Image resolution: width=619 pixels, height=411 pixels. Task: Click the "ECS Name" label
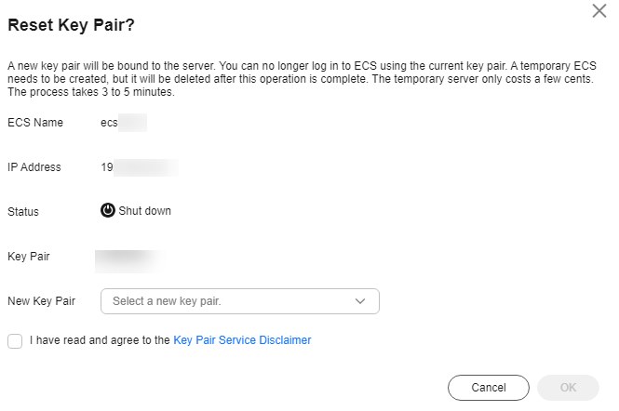click(35, 123)
